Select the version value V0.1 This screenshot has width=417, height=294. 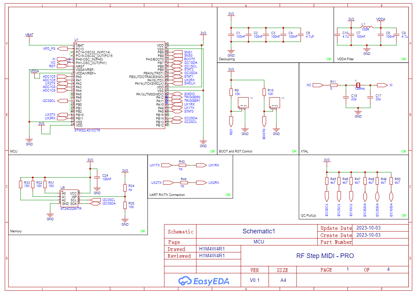tap(254, 280)
